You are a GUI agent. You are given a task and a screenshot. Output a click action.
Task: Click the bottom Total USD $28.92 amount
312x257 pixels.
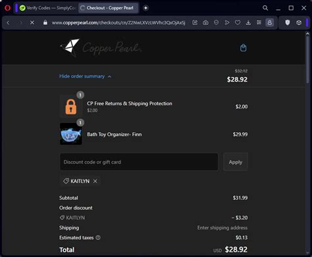[x=236, y=250]
